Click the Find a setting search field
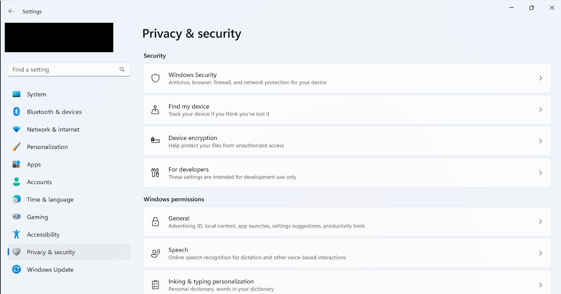 coord(63,70)
